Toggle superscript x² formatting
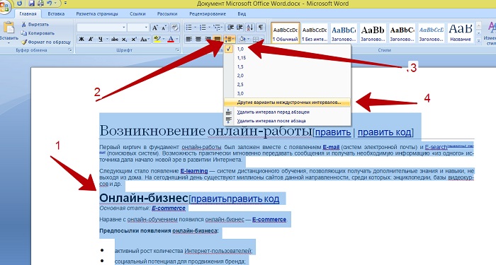Viewport: 496px width, 265px height. click(134, 40)
